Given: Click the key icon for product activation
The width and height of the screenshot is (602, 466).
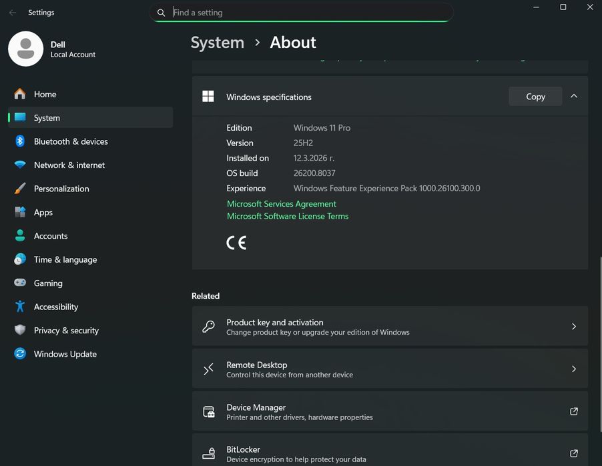Looking at the screenshot, I should tap(208, 327).
